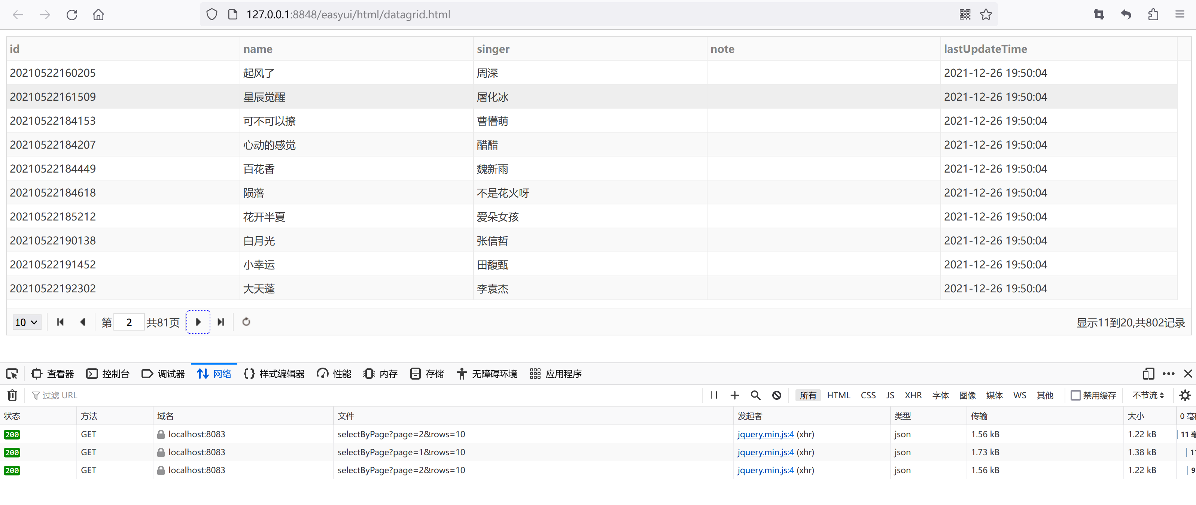Click the undo arrow toolbar icon
The width and height of the screenshot is (1196, 505).
pos(1126,15)
